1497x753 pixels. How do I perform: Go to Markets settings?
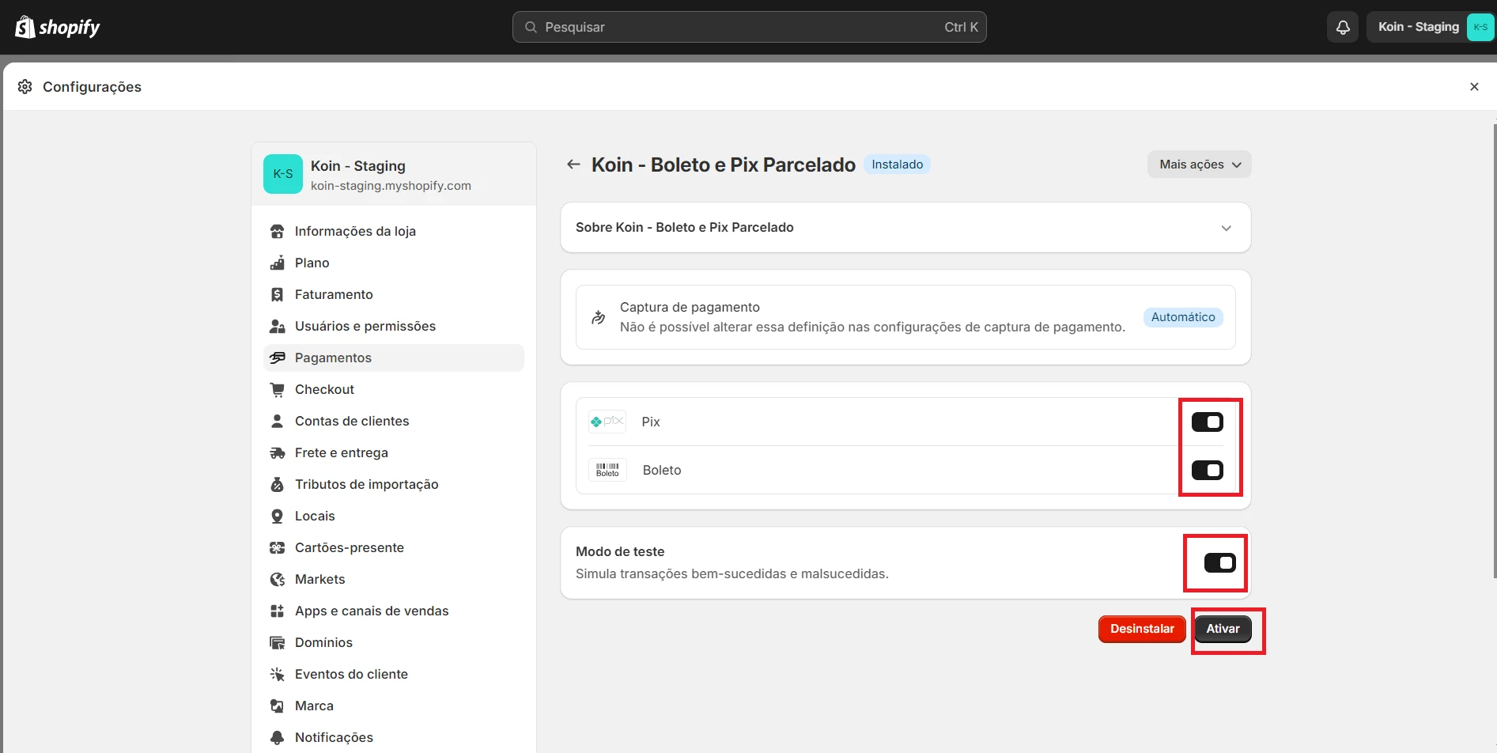[x=394, y=579]
